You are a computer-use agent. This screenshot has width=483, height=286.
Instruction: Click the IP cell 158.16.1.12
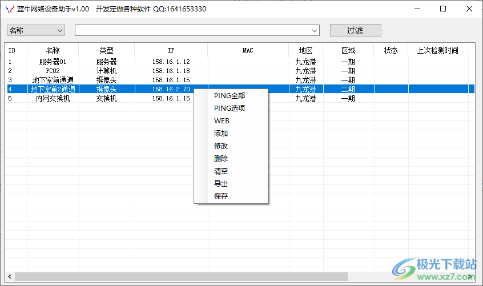(x=171, y=62)
